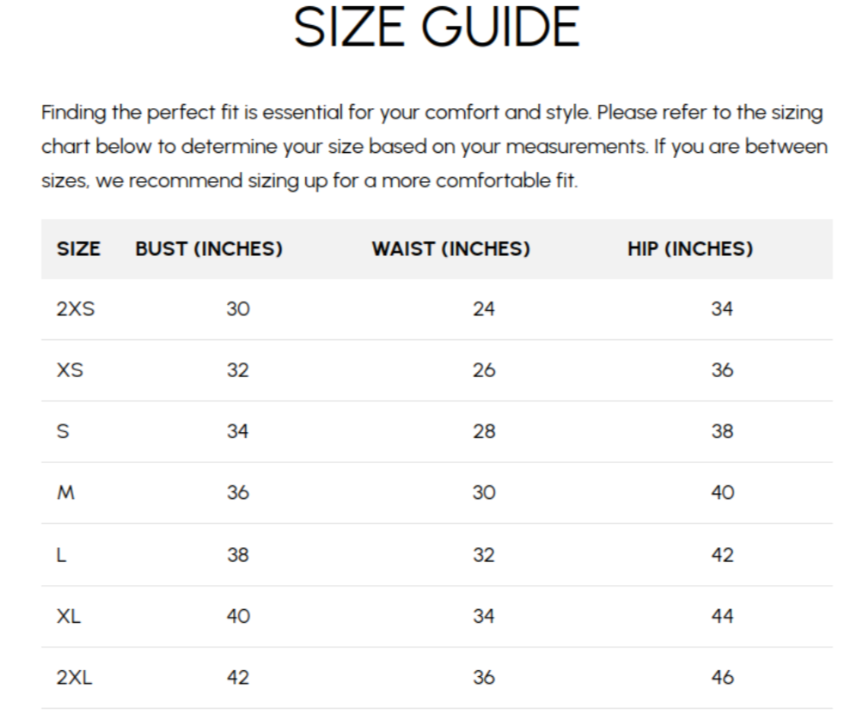Click the SIZE GUIDE heading
This screenshot has width=862, height=713.
[437, 27]
